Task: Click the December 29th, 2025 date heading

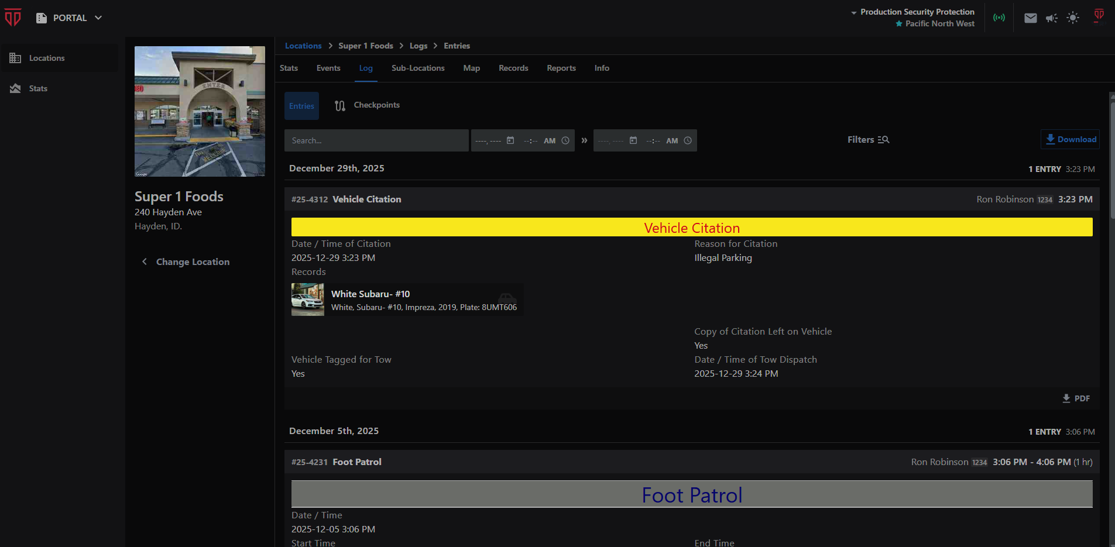Action: (x=337, y=168)
